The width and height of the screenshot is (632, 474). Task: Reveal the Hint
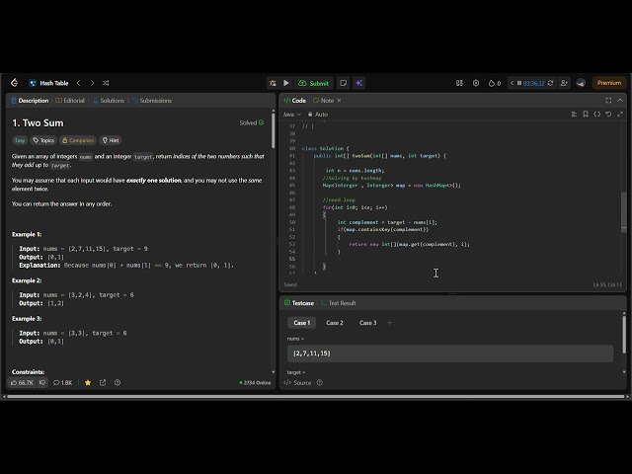coord(111,140)
